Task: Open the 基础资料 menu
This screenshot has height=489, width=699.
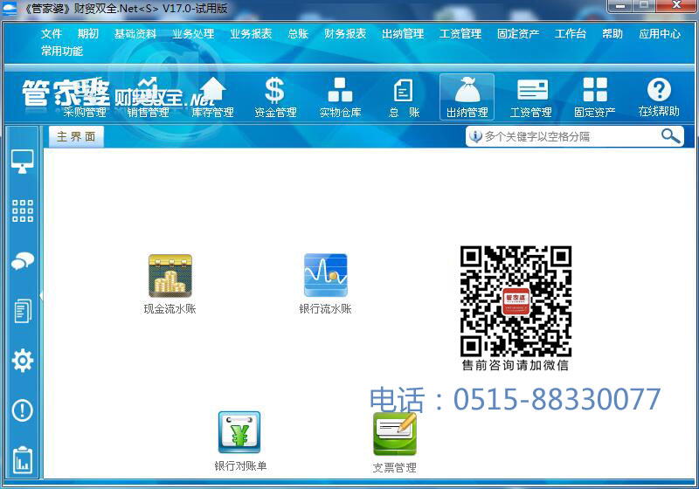Action: (135, 34)
